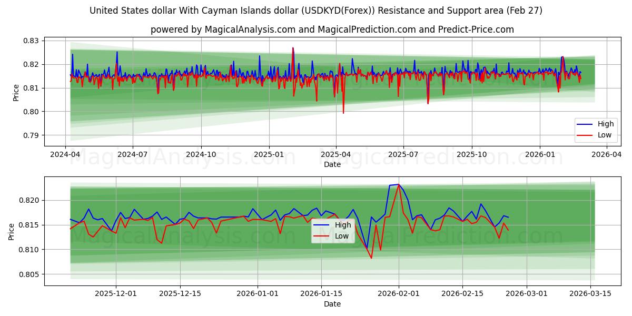Click the 0.82 y-axis label on upper chart
The width and height of the screenshot is (632, 316).
32,64
